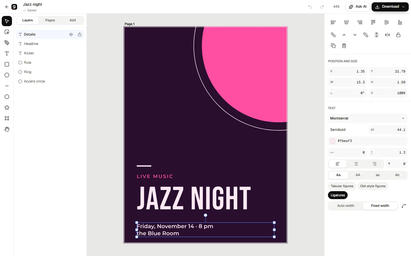Viewport: 411px width, 256px height.
Task: Choose the Rectangle shape tool
Action: (x=7, y=64)
